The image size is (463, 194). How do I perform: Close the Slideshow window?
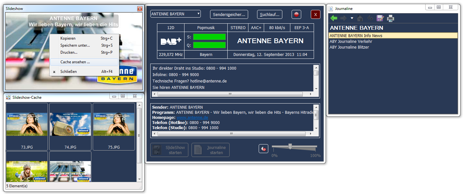click(x=139, y=9)
